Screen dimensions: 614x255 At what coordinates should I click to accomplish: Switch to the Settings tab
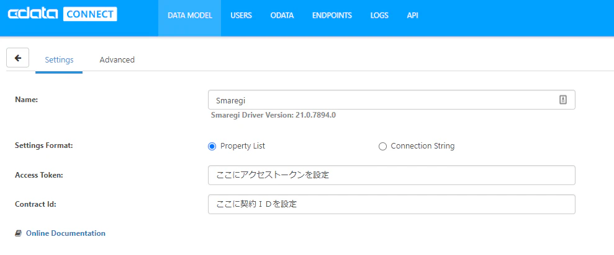(x=59, y=60)
